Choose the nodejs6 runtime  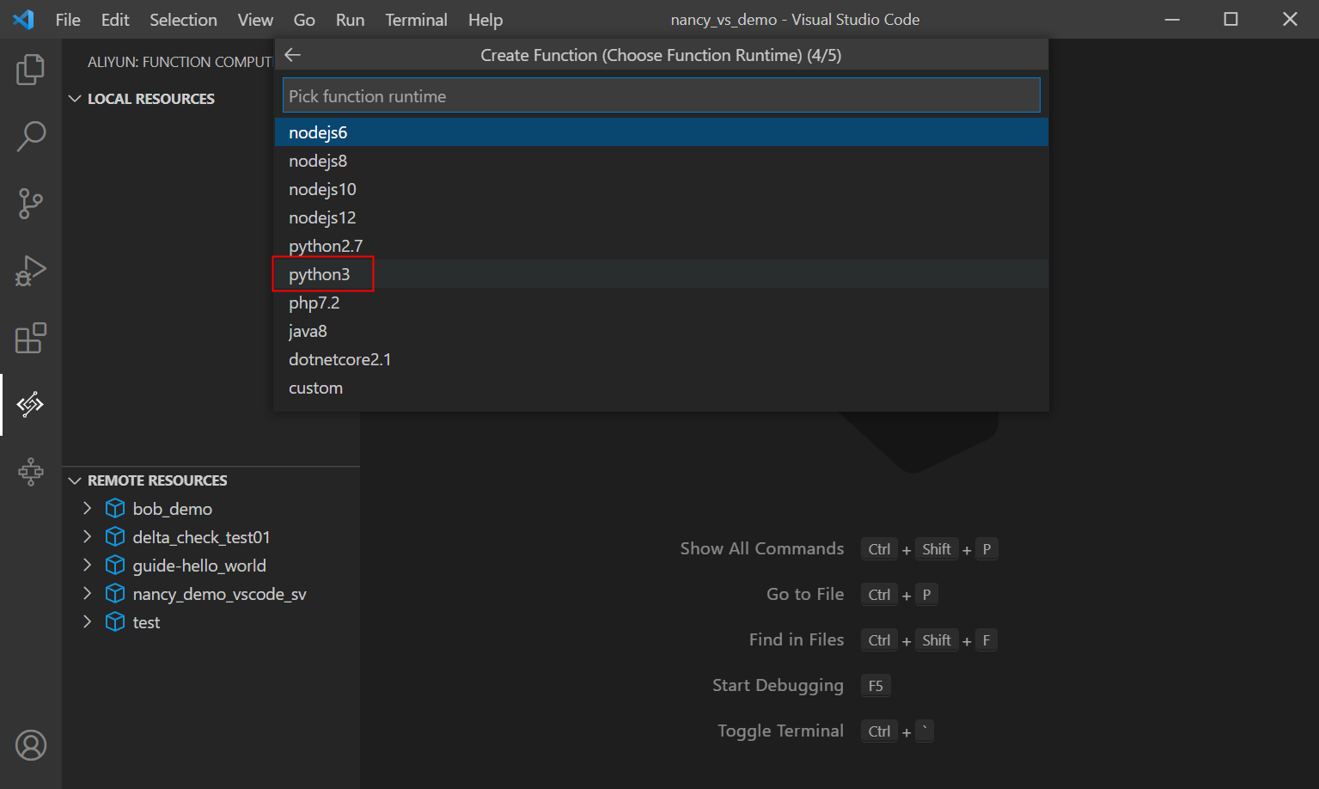pos(661,132)
